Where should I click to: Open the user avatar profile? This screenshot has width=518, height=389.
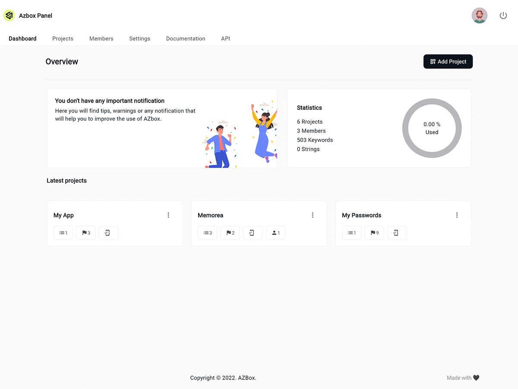click(x=480, y=16)
